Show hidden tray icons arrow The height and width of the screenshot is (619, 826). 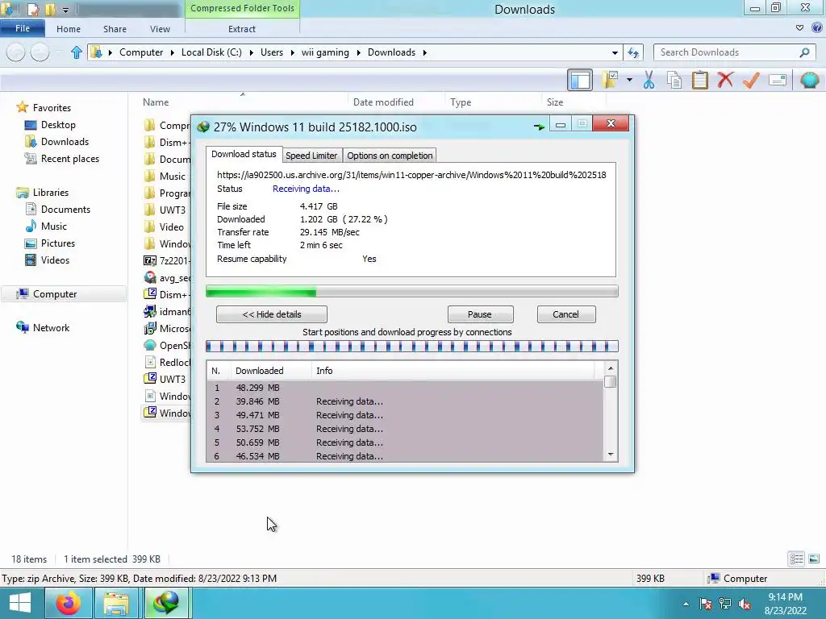[x=686, y=604]
